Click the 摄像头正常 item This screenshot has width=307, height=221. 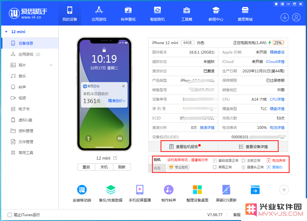click(x=252, y=167)
